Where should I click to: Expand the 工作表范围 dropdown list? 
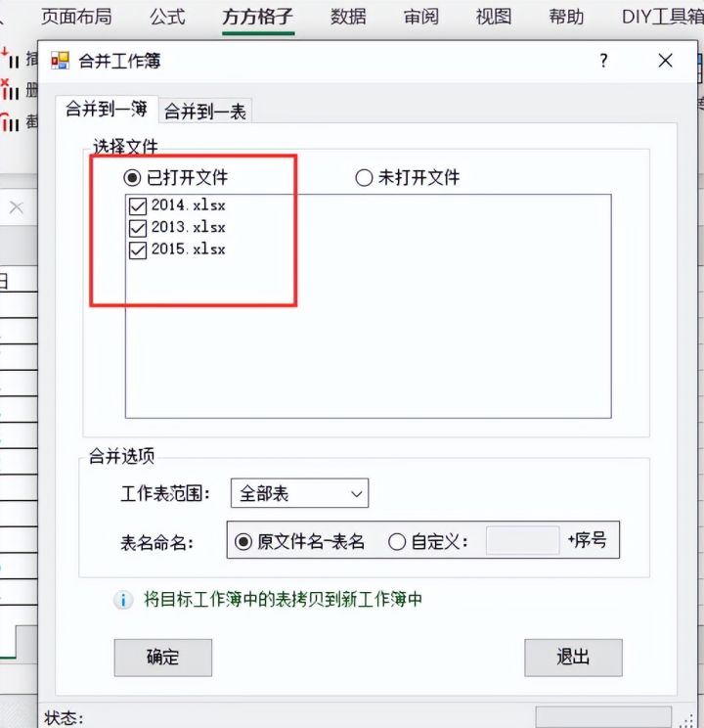[x=299, y=493]
